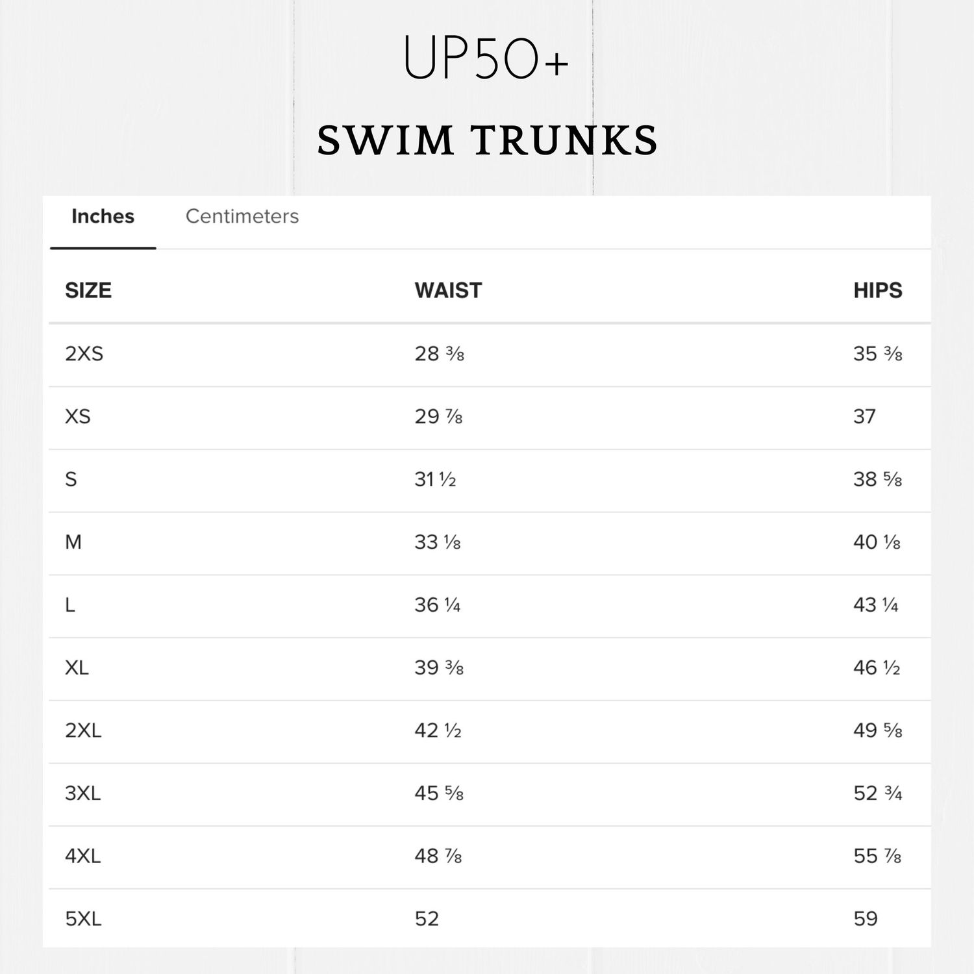Click the HIPS column header
The height and width of the screenshot is (974, 974).
click(x=877, y=290)
